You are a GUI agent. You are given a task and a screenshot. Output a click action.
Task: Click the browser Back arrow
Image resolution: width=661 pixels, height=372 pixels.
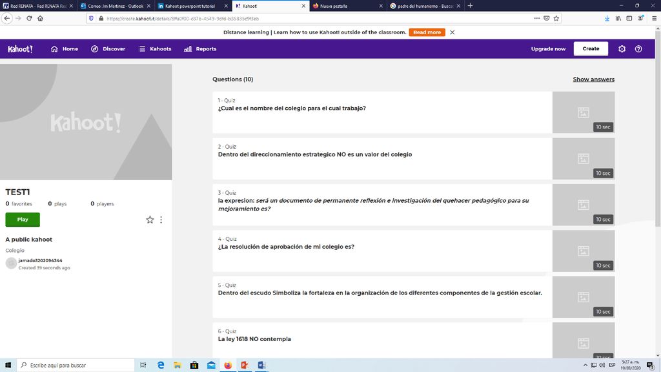point(6,19)
